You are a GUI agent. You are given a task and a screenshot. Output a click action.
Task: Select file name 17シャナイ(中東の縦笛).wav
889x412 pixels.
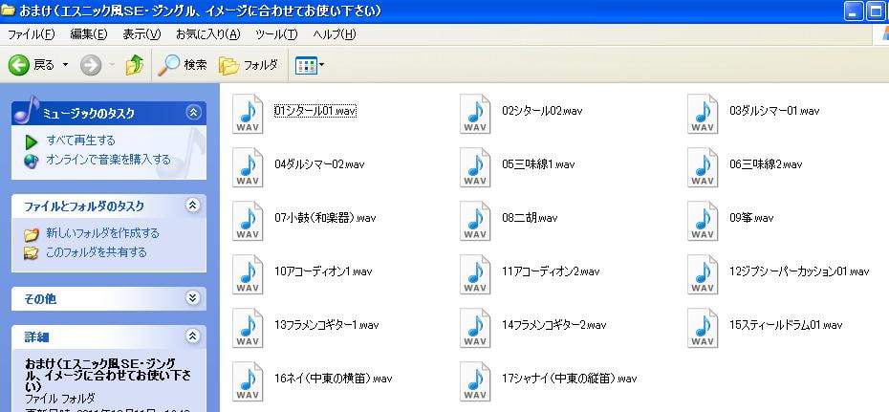point(569,379)
